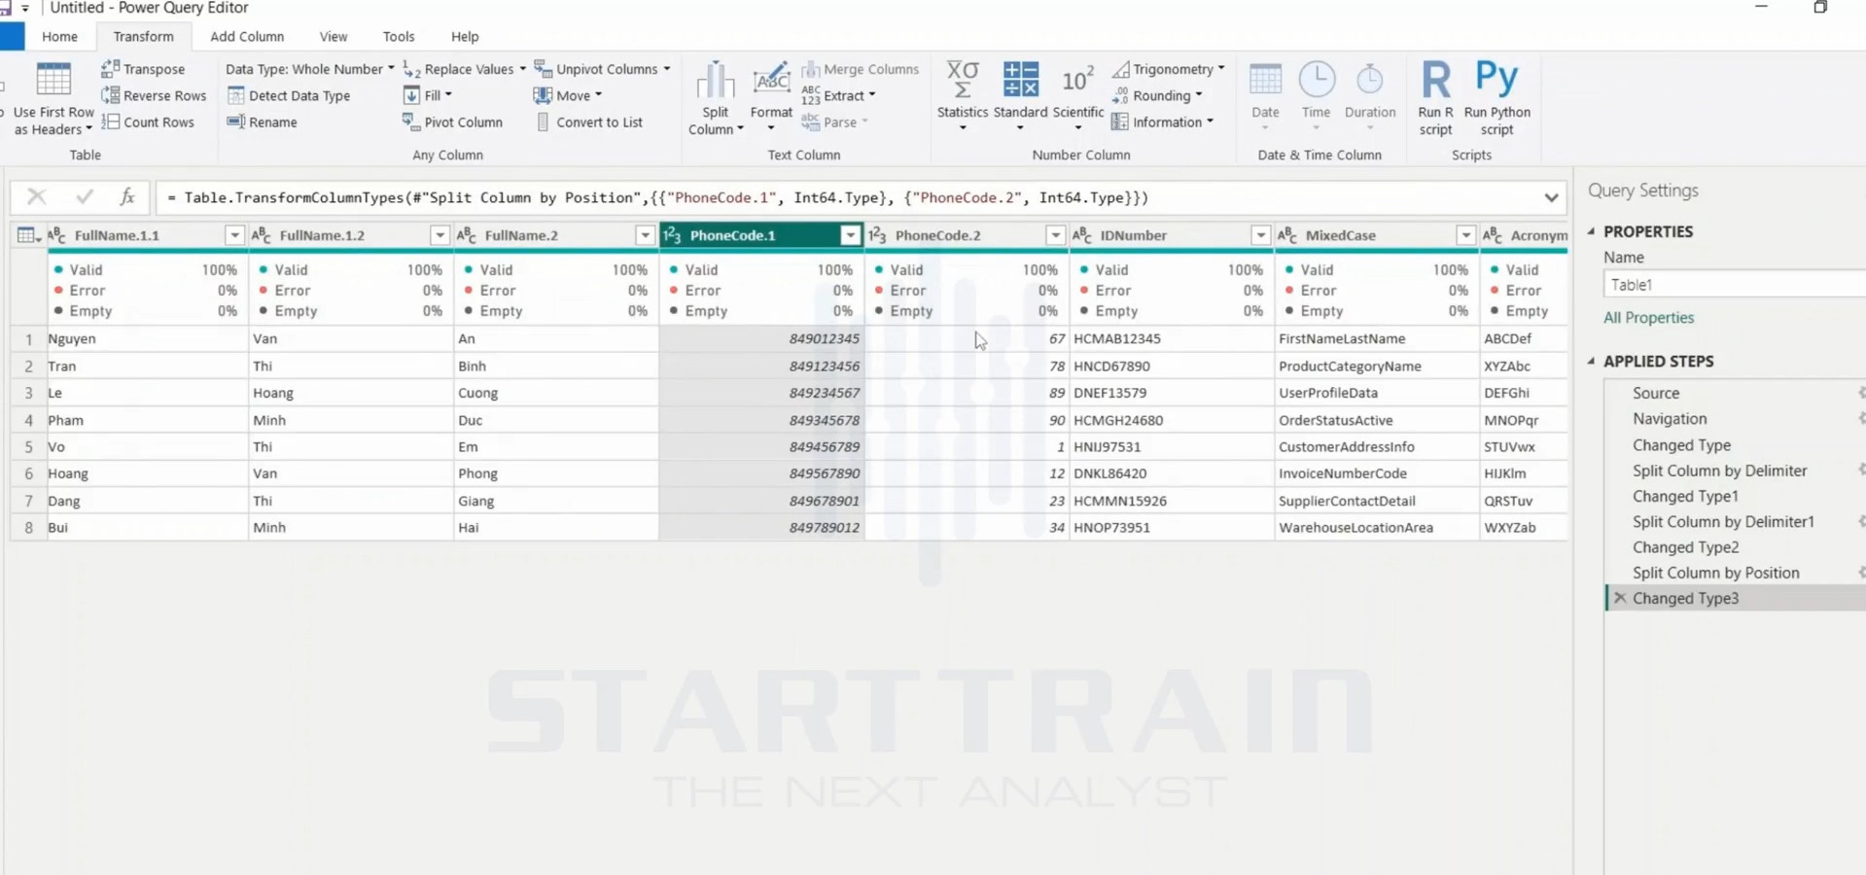Click Run Python script
1866x875 pixels.
[x=1496, y=98]
